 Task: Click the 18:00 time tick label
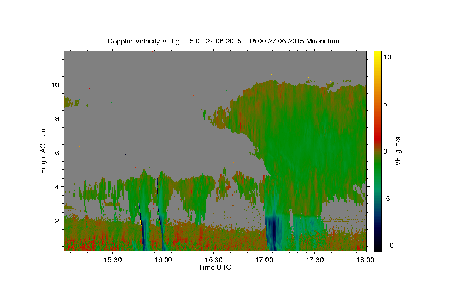click(x=365, y=260)
